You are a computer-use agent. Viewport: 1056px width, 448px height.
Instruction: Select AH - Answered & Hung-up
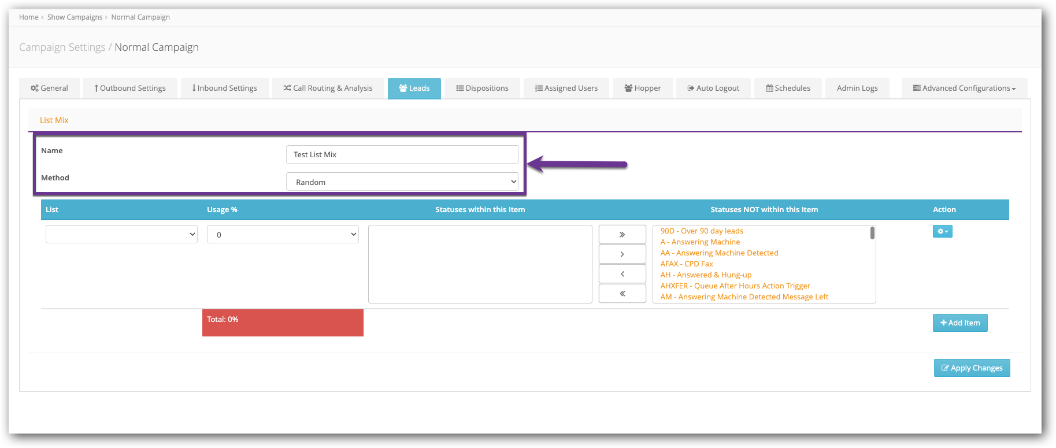[706, 275]
